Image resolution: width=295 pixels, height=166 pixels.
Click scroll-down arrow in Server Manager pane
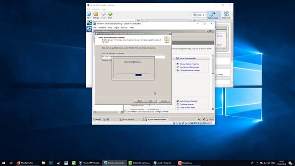pos(213,109)
